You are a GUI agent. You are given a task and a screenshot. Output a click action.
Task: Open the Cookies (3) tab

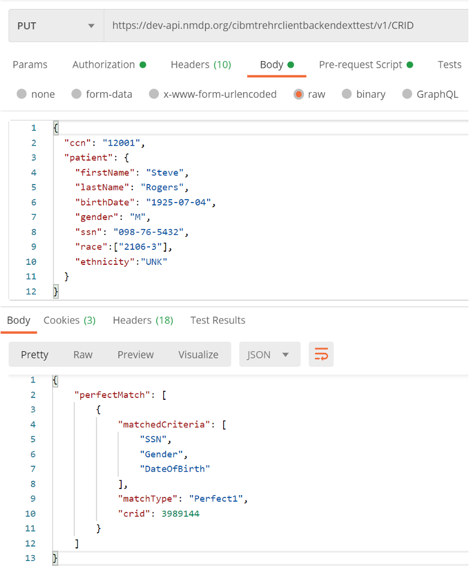point(70,321)
